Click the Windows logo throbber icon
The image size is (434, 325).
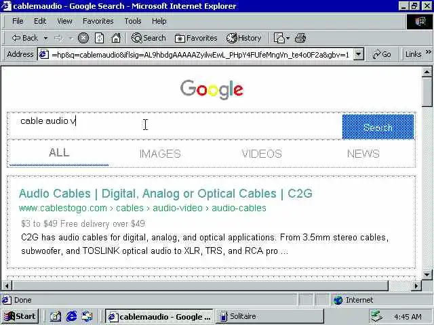click(x=420, y=22)
